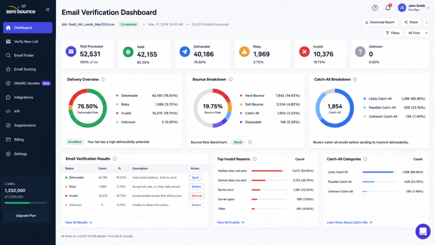The width and height of the screenshot is (435, 245).
Task: Expand the All Time range dropdown
Action: [417, 33]
